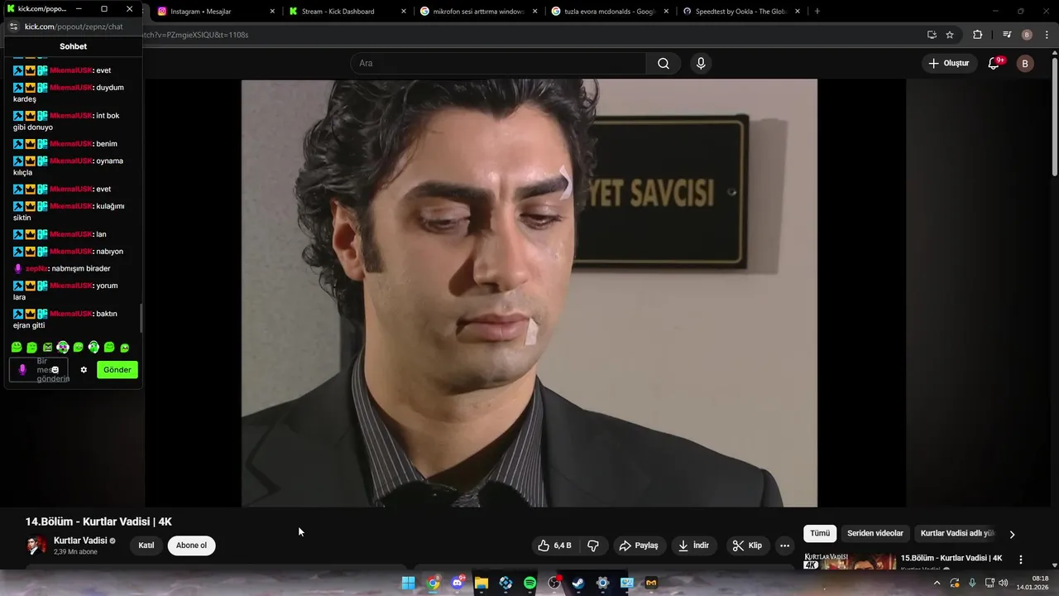
Task: Open the site info icon in the Kick popout
Action: point(13,26)
